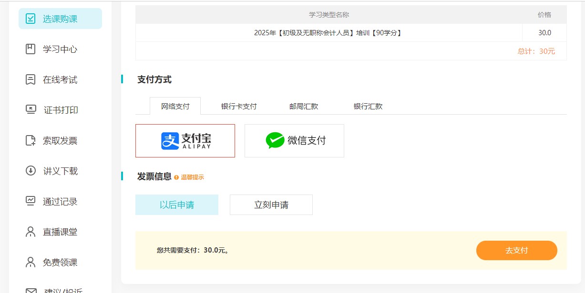This screenshot has height=293, width=585.
Task: Click the 讲义下载 download icon
Action: click(31, 171)
